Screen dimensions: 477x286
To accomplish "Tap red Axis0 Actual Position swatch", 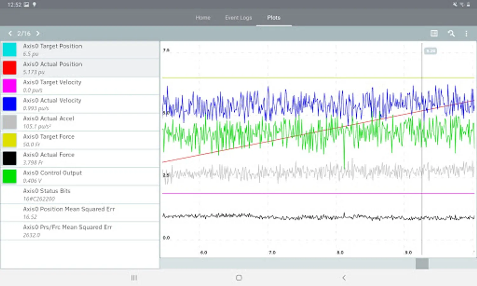I will pos(10,68).
